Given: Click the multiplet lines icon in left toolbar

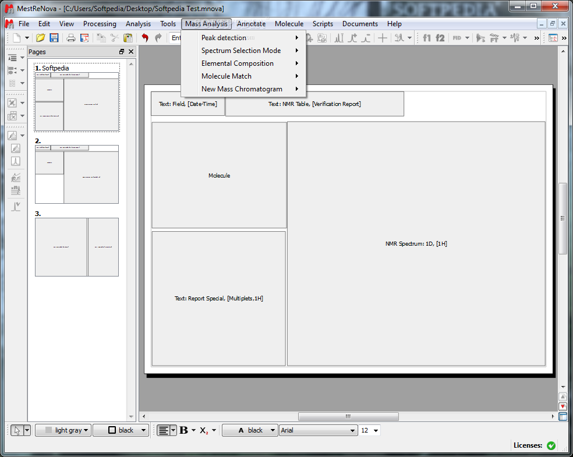Looking at the screenshot, I should [15, 190].
